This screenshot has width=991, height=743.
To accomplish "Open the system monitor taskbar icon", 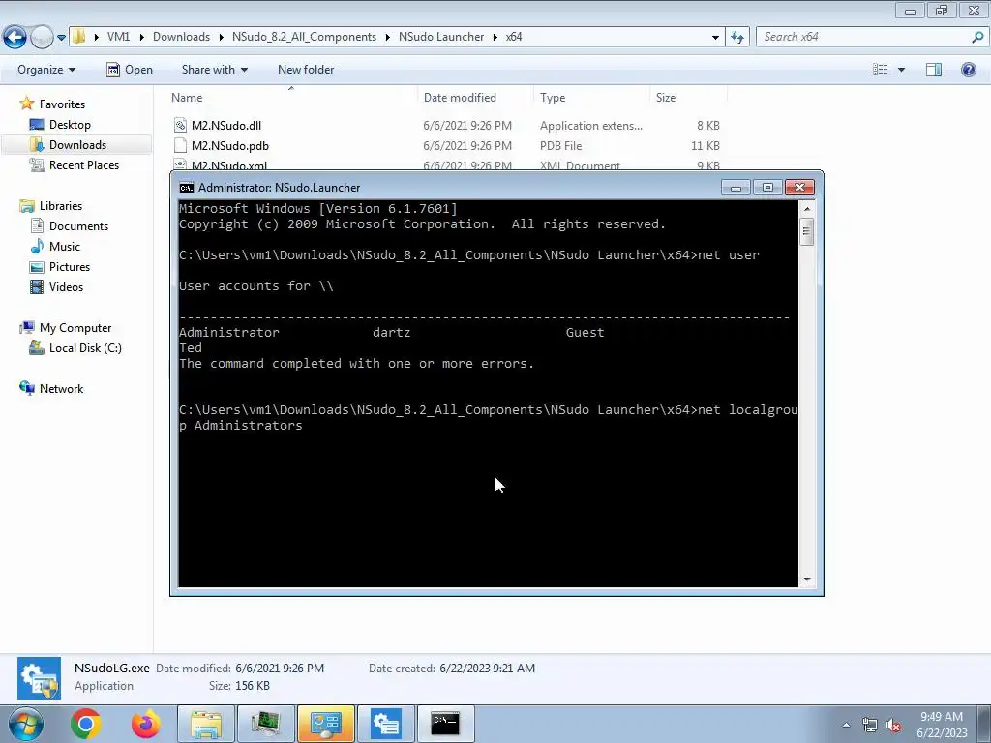I will (265, 724).
